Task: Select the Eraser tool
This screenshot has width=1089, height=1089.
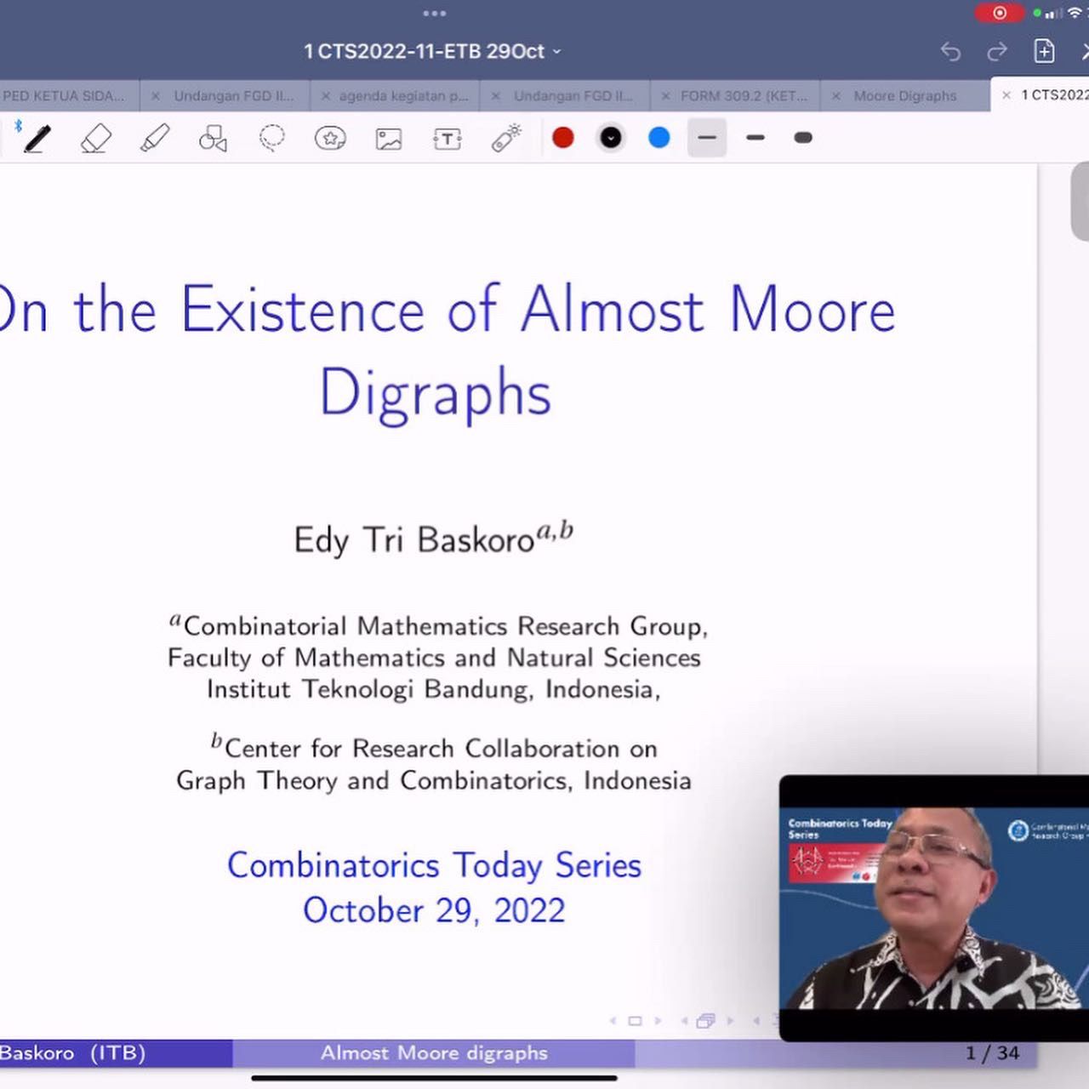Action: coord(95,138)
